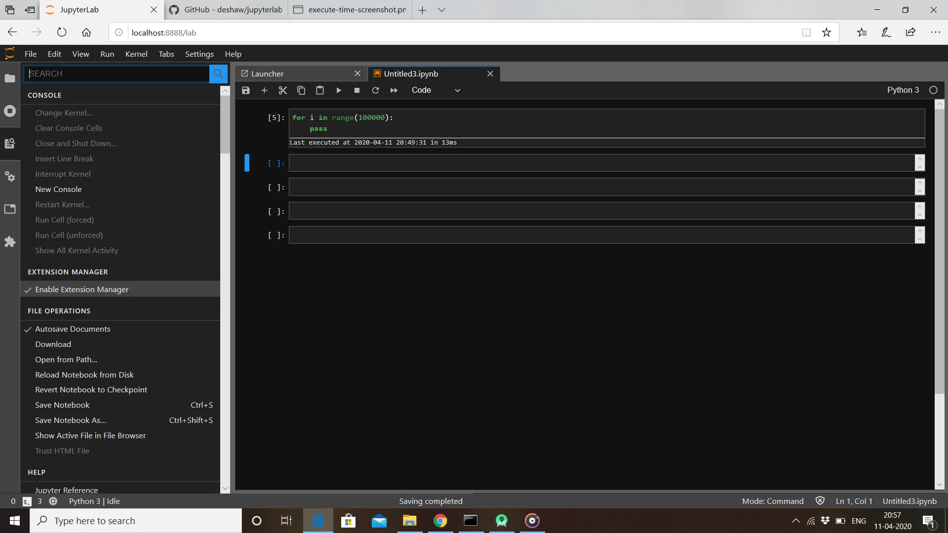The height and width of the screenshot is (533, 948).
Task: Restart the kernel using circular arrow icon
Action: (x=375, y=90)
